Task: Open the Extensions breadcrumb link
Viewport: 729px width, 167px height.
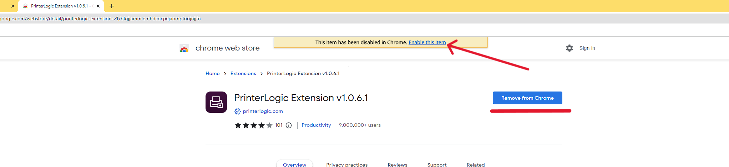Action: tap(243, 73)
